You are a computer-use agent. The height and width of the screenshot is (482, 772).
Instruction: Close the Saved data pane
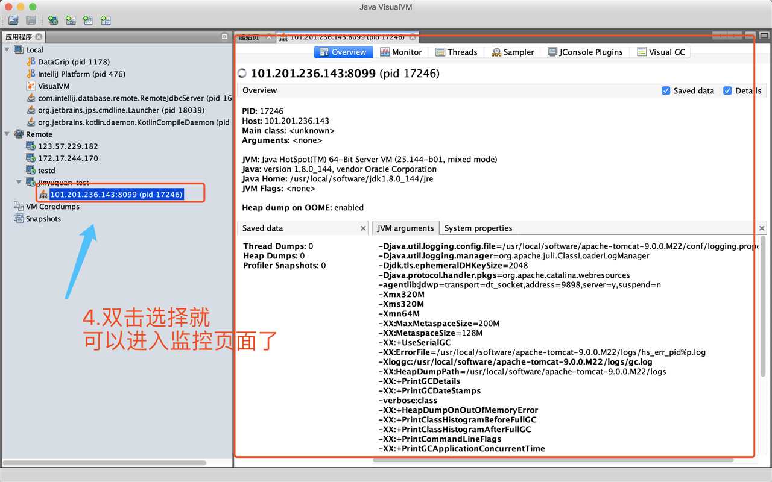[x=363, y=228]
